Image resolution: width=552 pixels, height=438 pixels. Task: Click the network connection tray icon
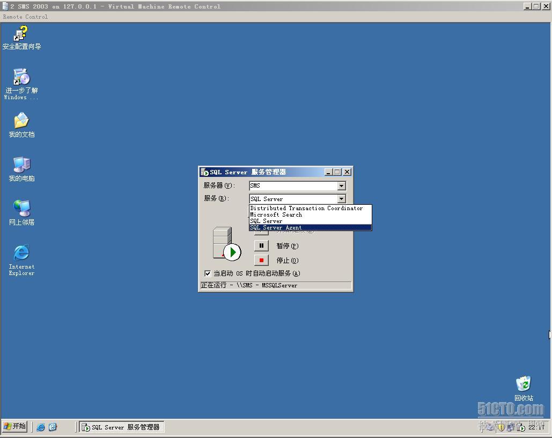pos(511,427)
